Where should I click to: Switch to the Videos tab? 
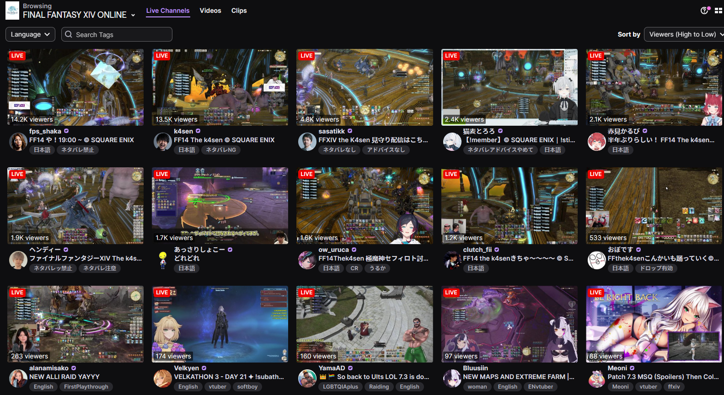pos(210,11)
